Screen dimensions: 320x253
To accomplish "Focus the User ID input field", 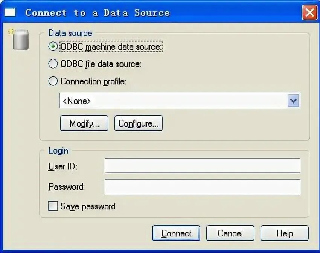I will coord(203,166).
